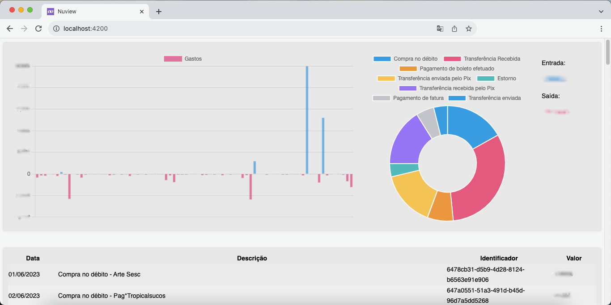
Task: Toggle Estorno legend entry
Action: 496,78
